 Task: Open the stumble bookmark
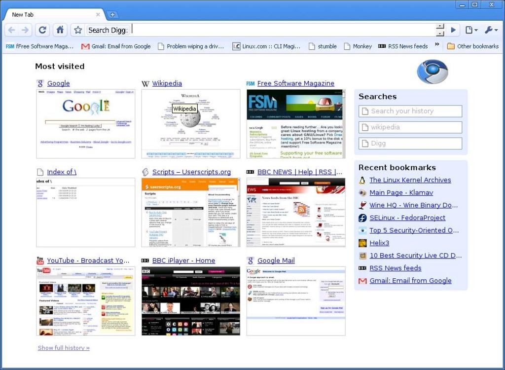(323, 46)
